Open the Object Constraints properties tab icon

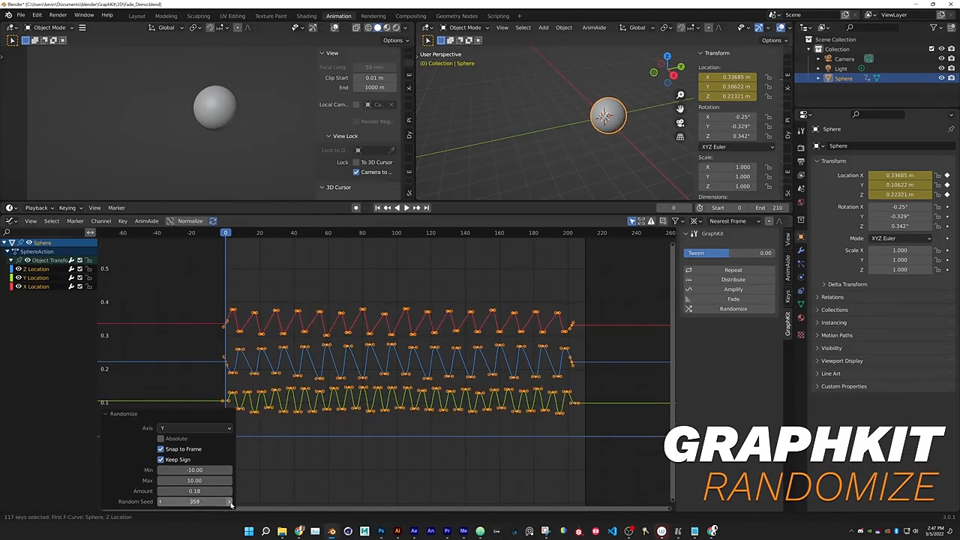click(x=801, y=290)
